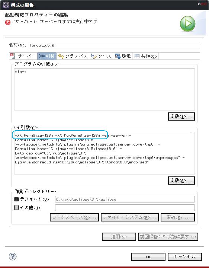
Task: Click the default directory path field
Action: (125, 199)
